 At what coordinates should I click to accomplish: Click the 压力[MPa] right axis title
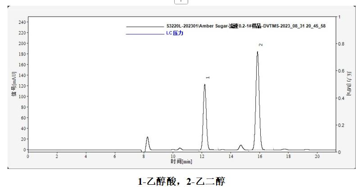pyautogui.click(x=349, y=83)
